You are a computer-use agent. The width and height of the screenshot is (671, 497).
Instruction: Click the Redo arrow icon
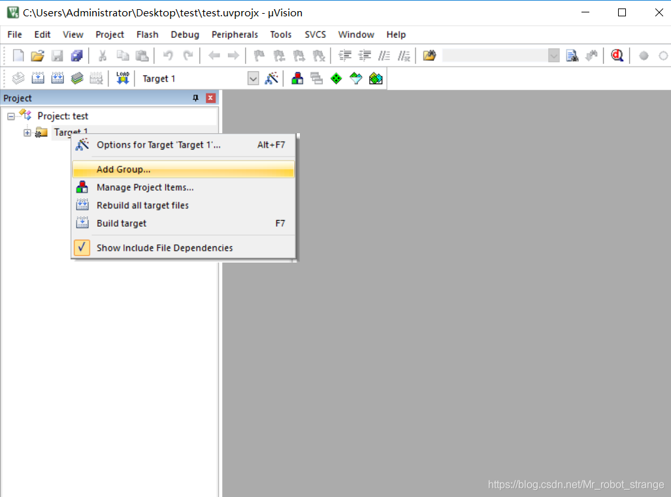pos(188,56)
